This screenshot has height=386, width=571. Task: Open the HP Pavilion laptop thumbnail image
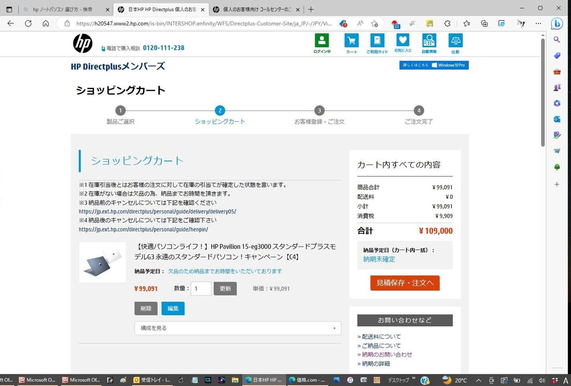pyautogui.click(x=103, y=262)
